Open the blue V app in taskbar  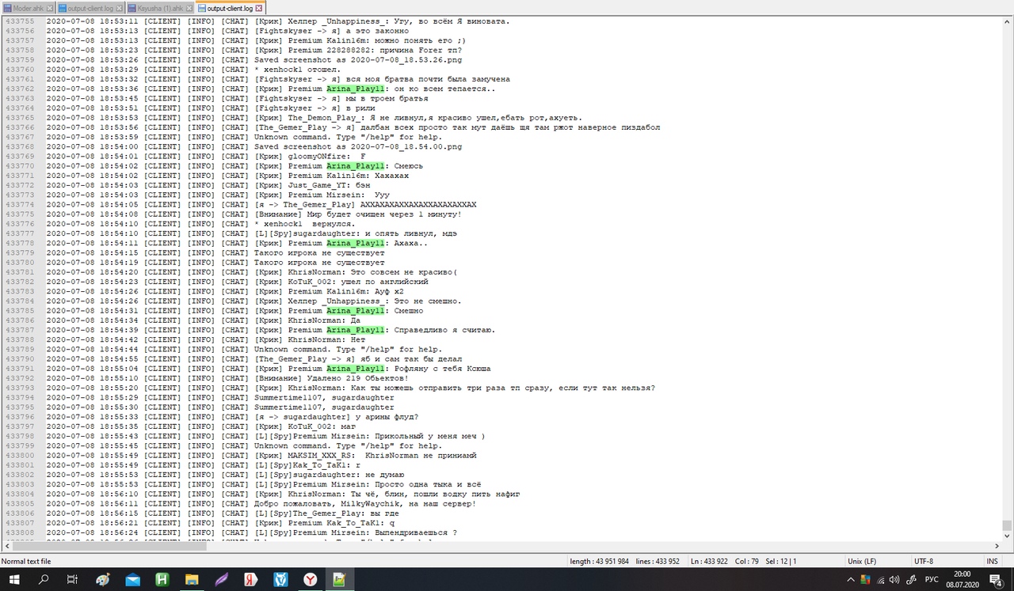(x=280, y=579)
